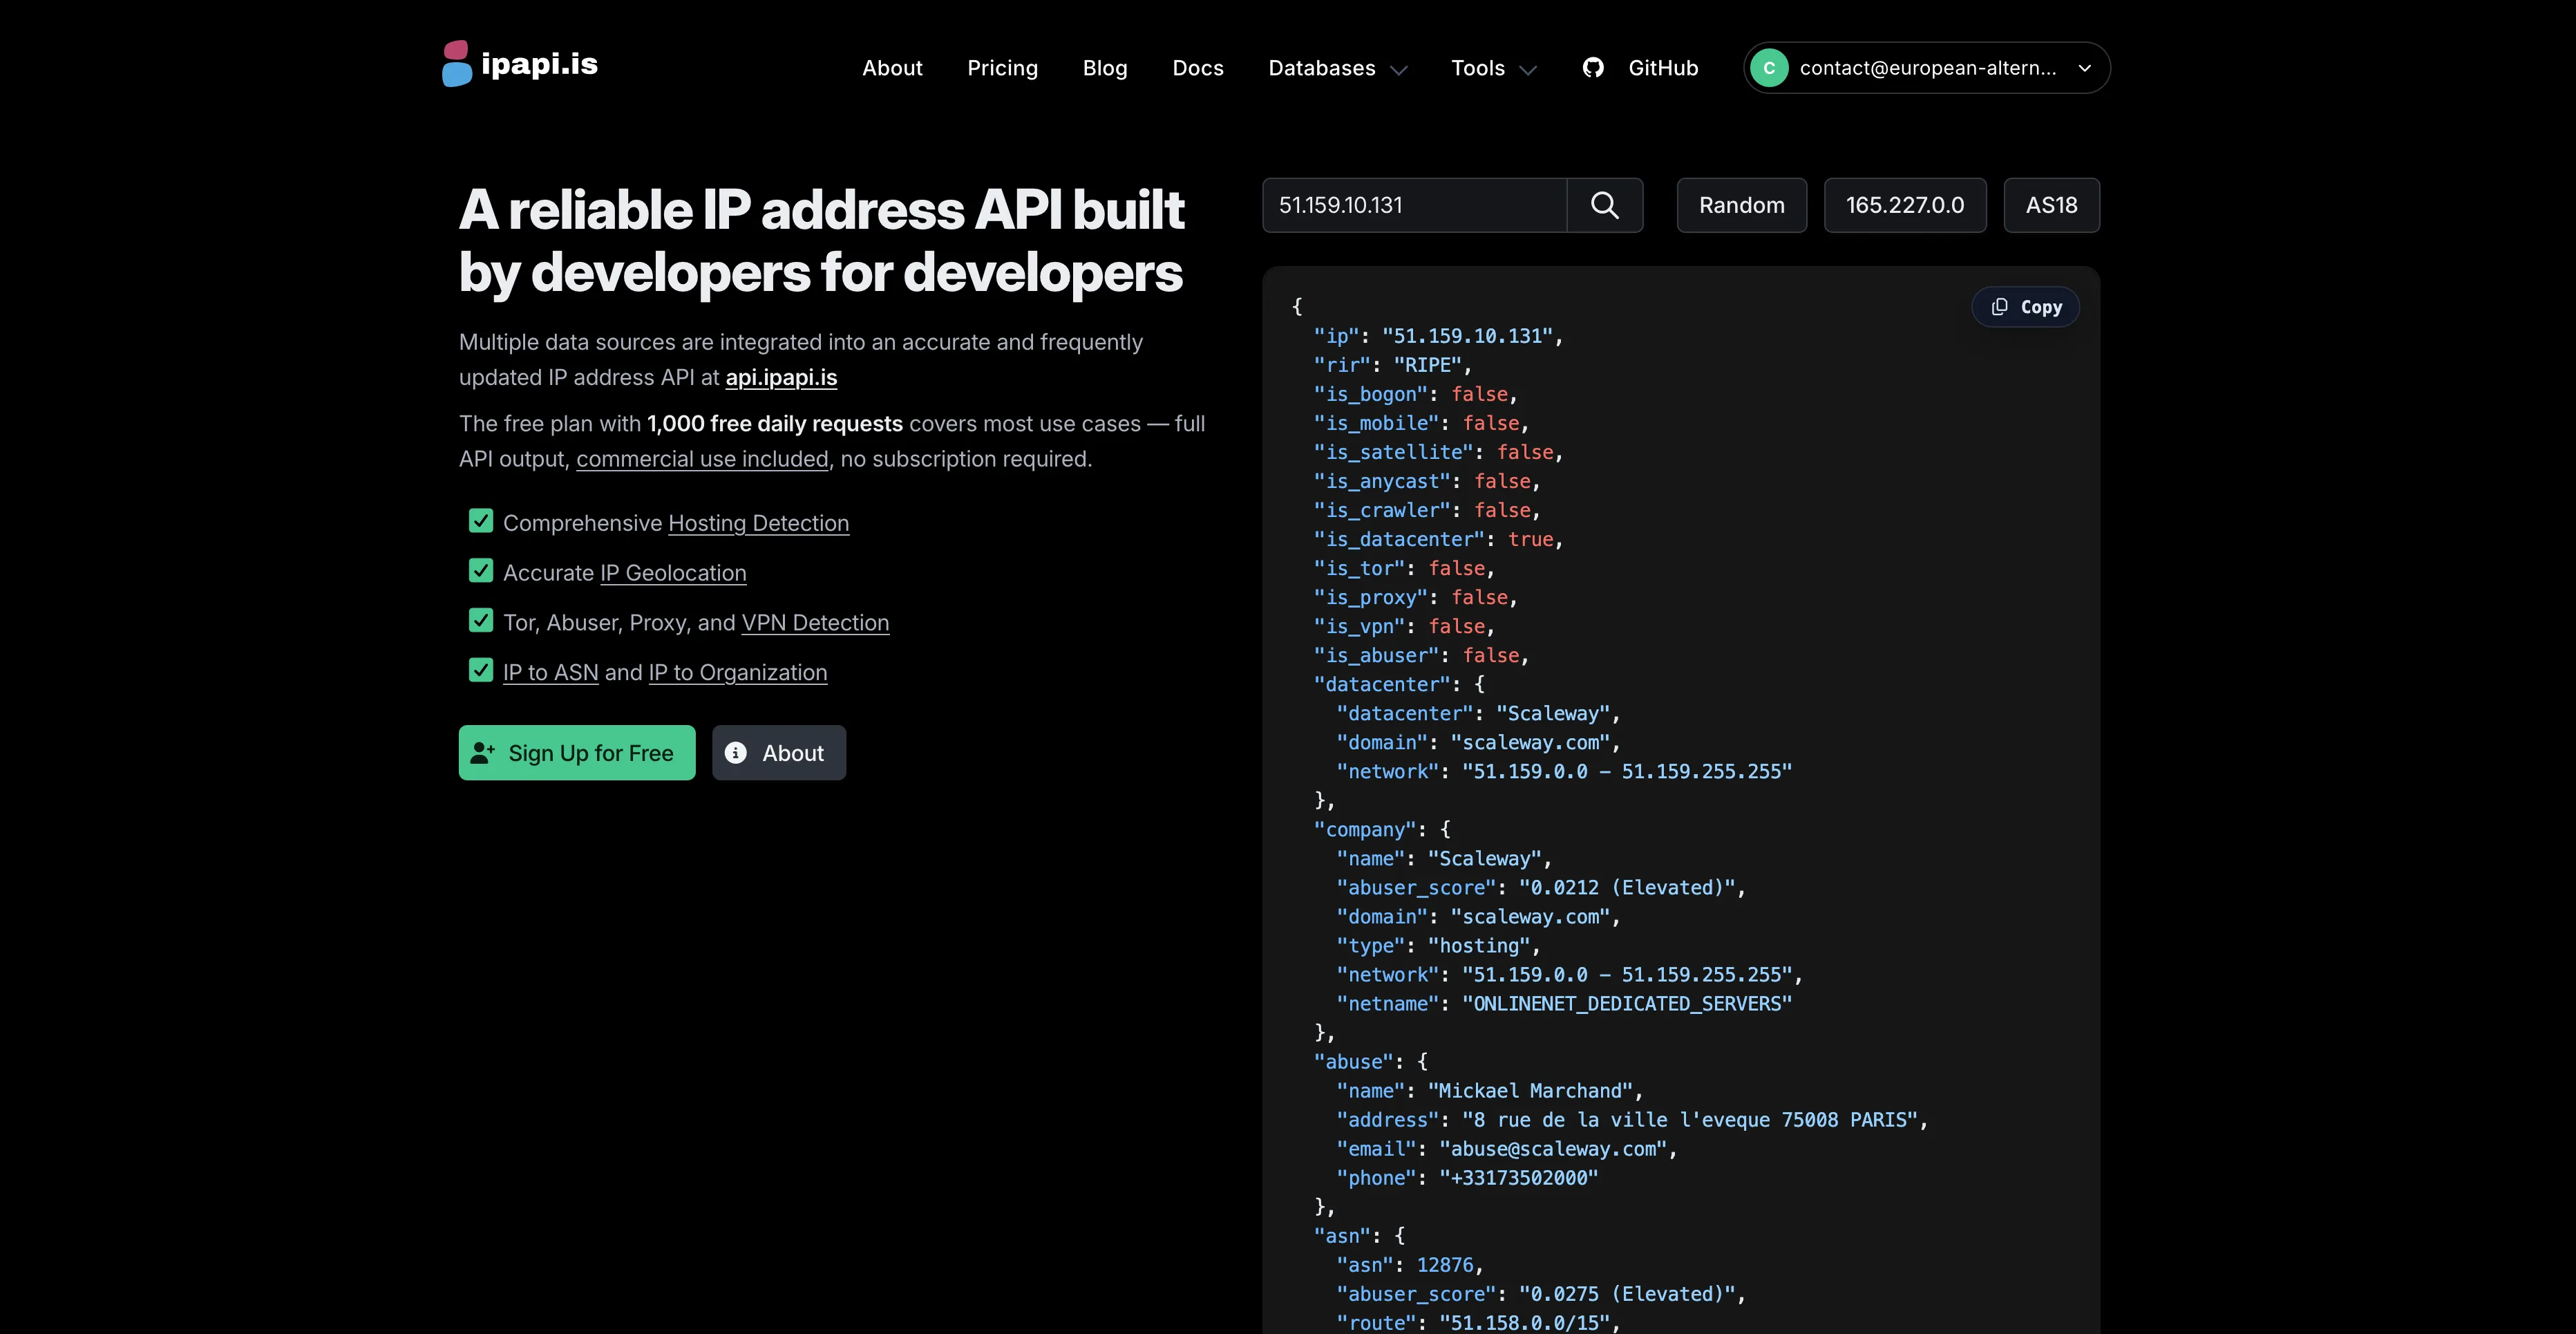Open the Docs nav link

point(1198,68)
